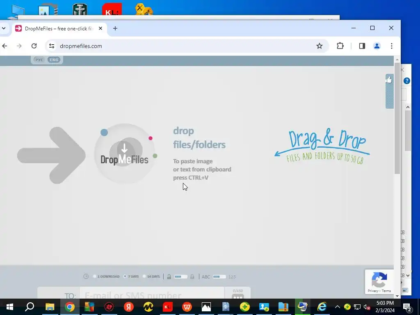Click the DropMeFiles upload circle
Viewport: 420px width, 315px height.
pos(125,153)
